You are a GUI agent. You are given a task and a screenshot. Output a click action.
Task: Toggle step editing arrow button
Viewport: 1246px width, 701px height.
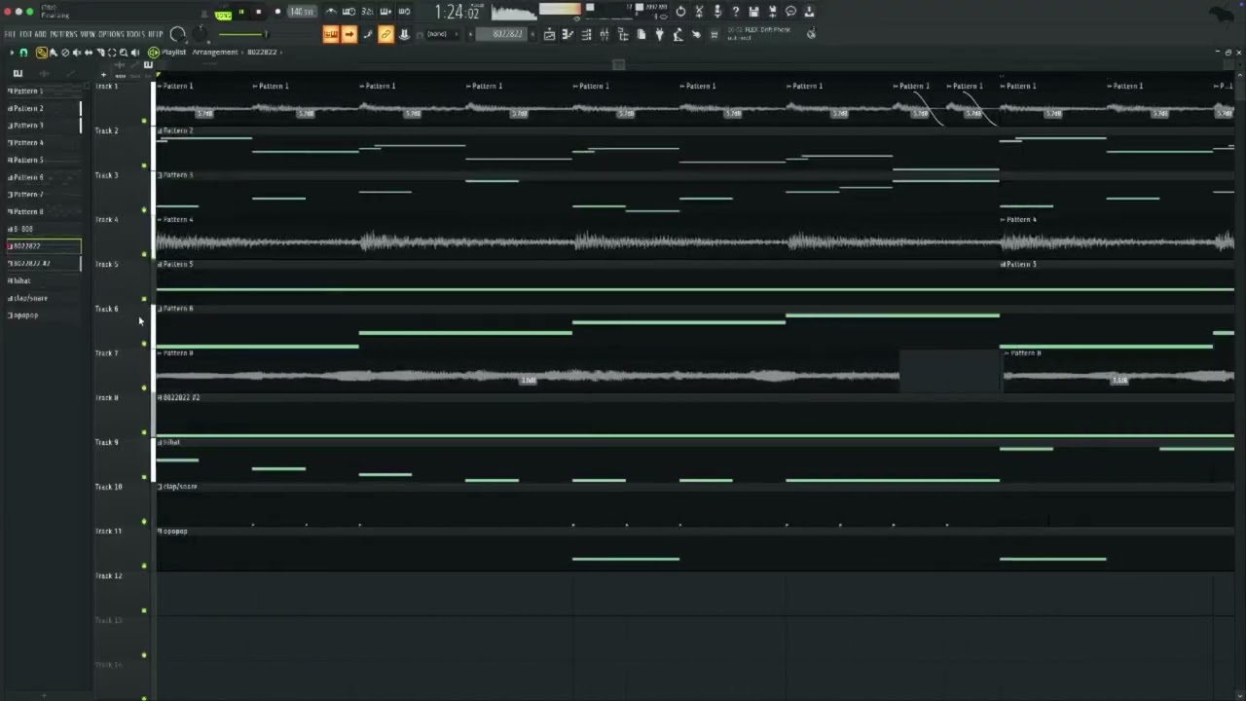(348, 34)
